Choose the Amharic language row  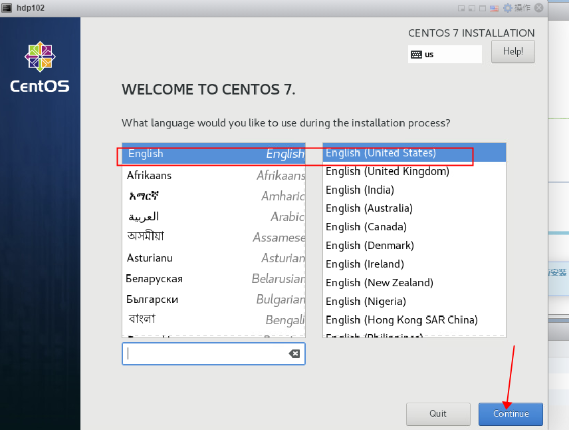(214, 196)
